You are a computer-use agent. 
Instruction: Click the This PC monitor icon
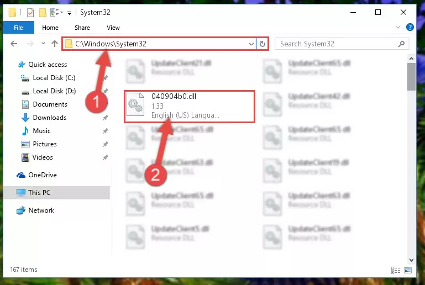(x=21, y=193)
